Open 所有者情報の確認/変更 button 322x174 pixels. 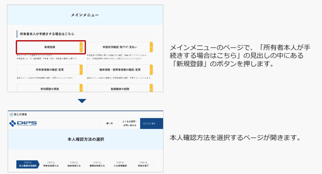[50, 70]
